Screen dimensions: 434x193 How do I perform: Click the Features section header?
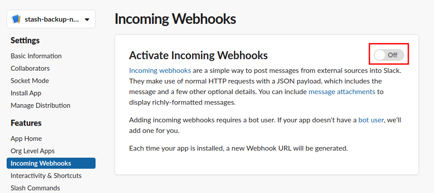26,123
